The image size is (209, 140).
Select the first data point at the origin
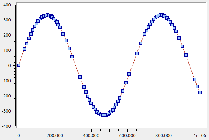click(19, 65)
